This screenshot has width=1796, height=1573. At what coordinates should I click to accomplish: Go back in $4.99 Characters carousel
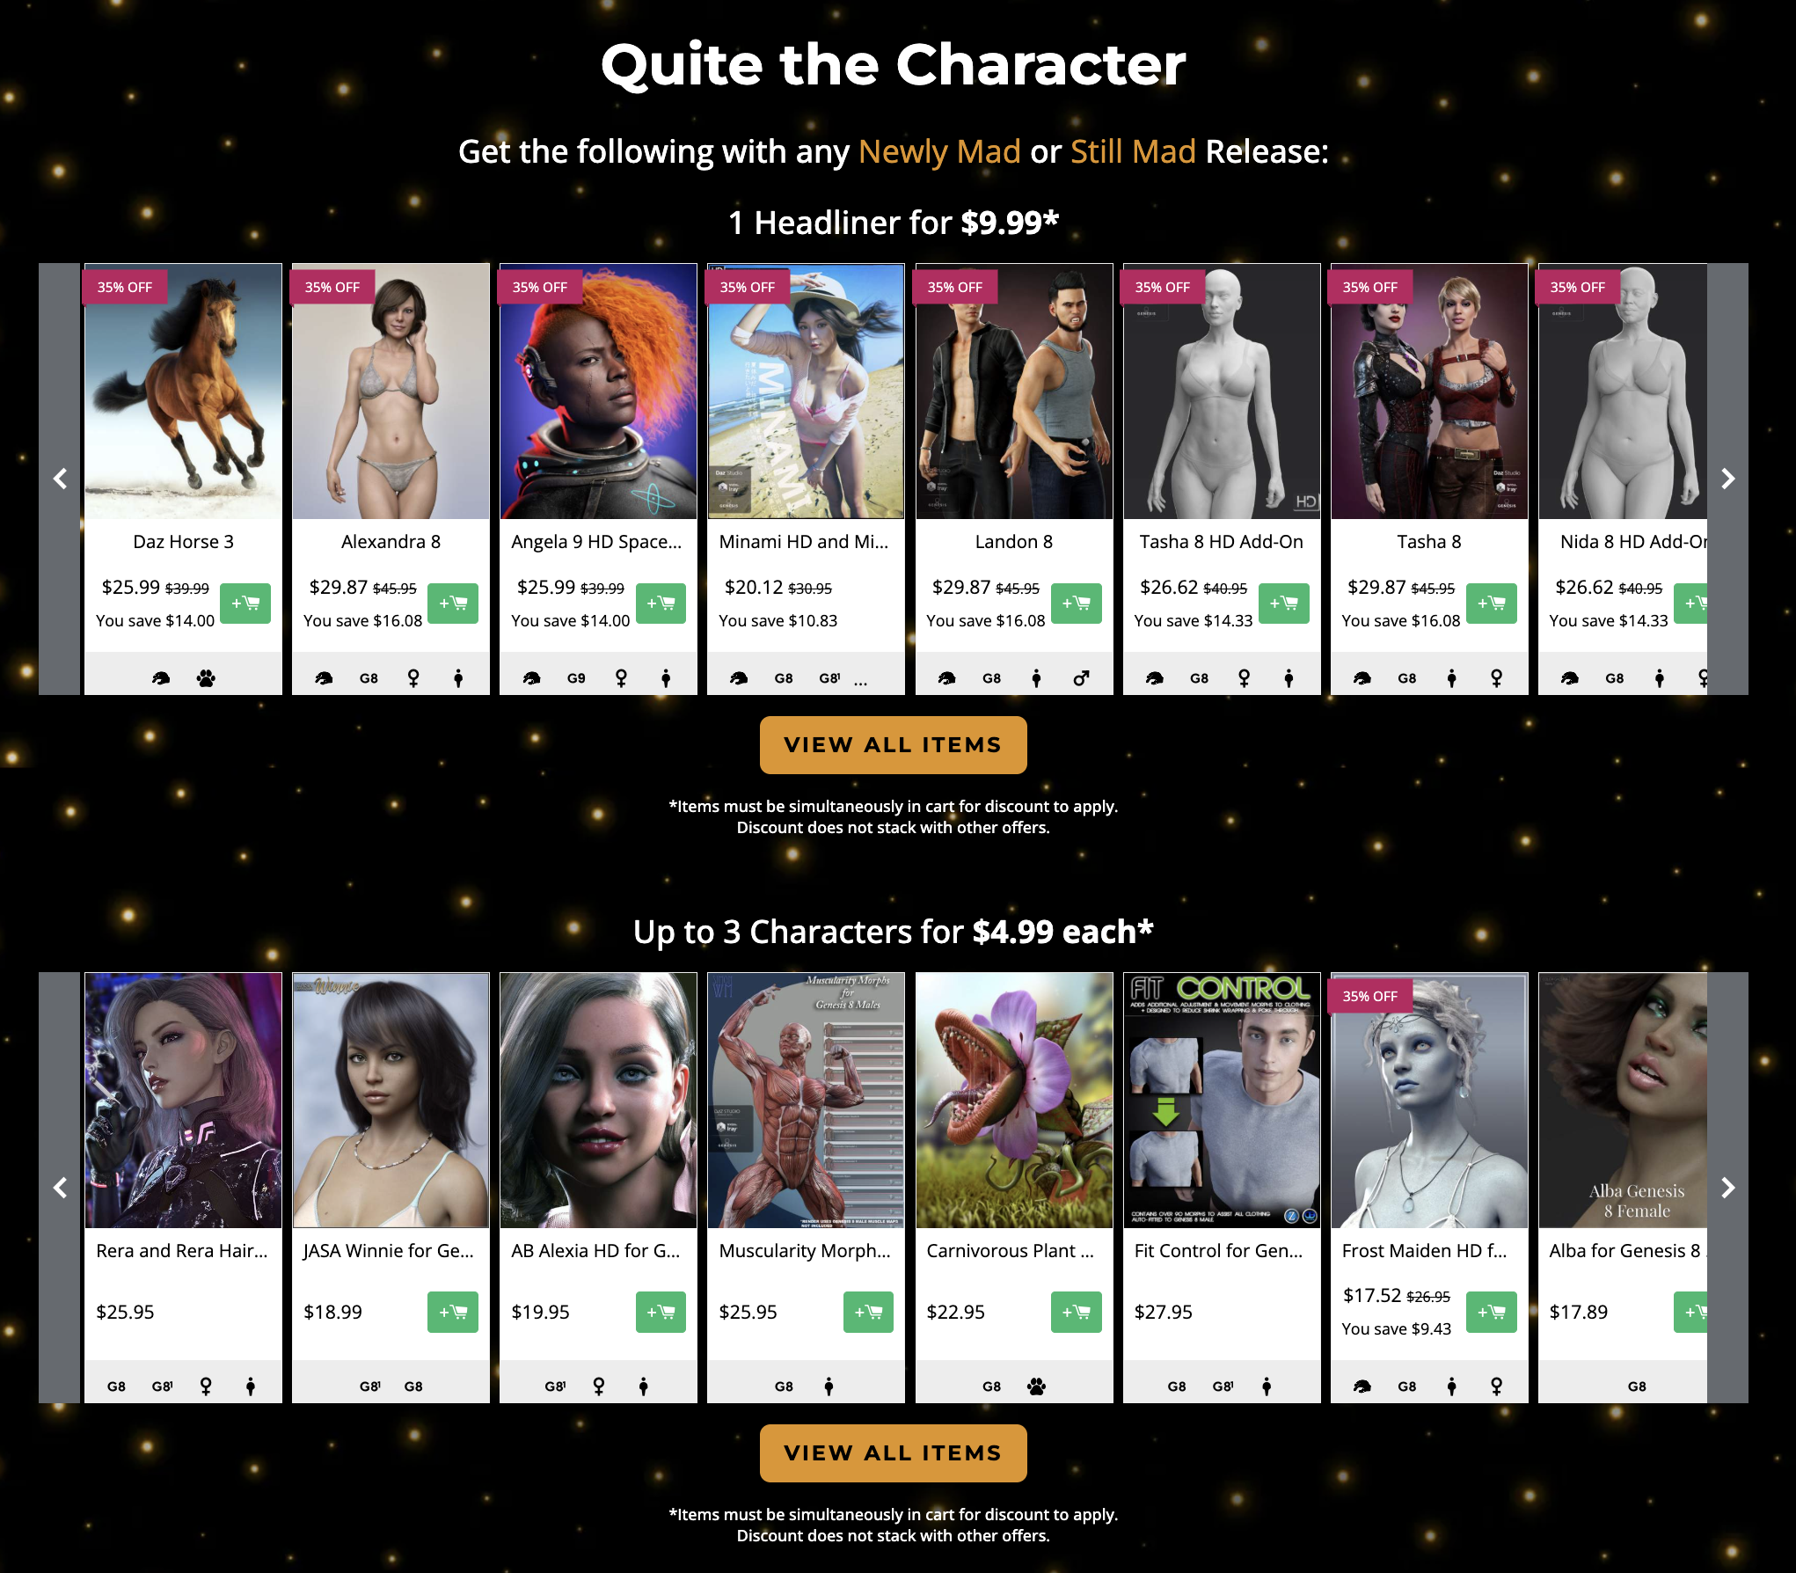click(x=60, y=1188)
